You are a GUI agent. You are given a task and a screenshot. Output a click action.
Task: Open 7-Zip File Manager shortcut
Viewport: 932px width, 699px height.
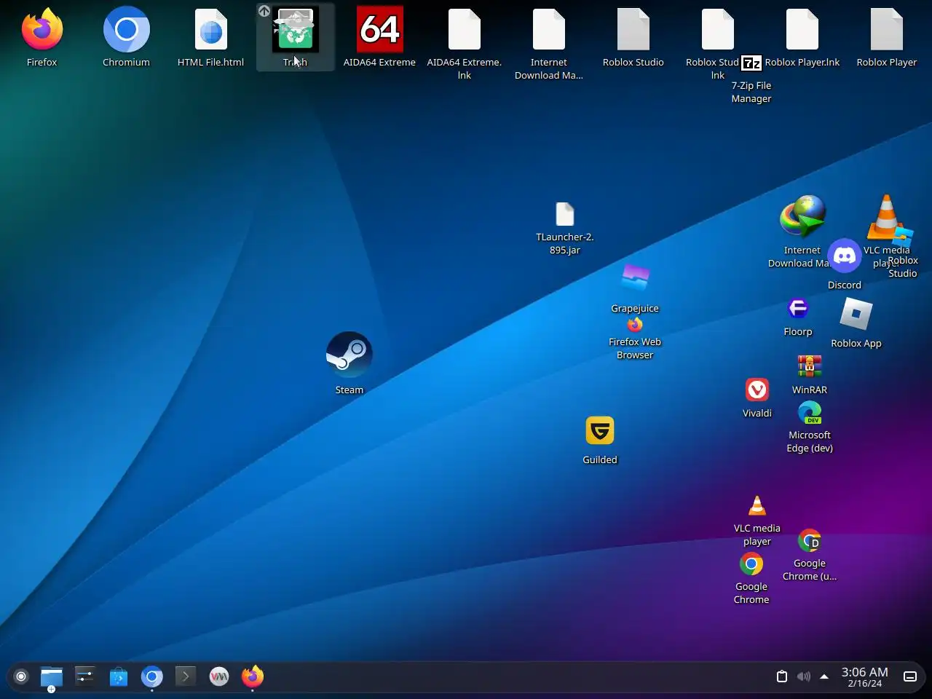[751, 63]
